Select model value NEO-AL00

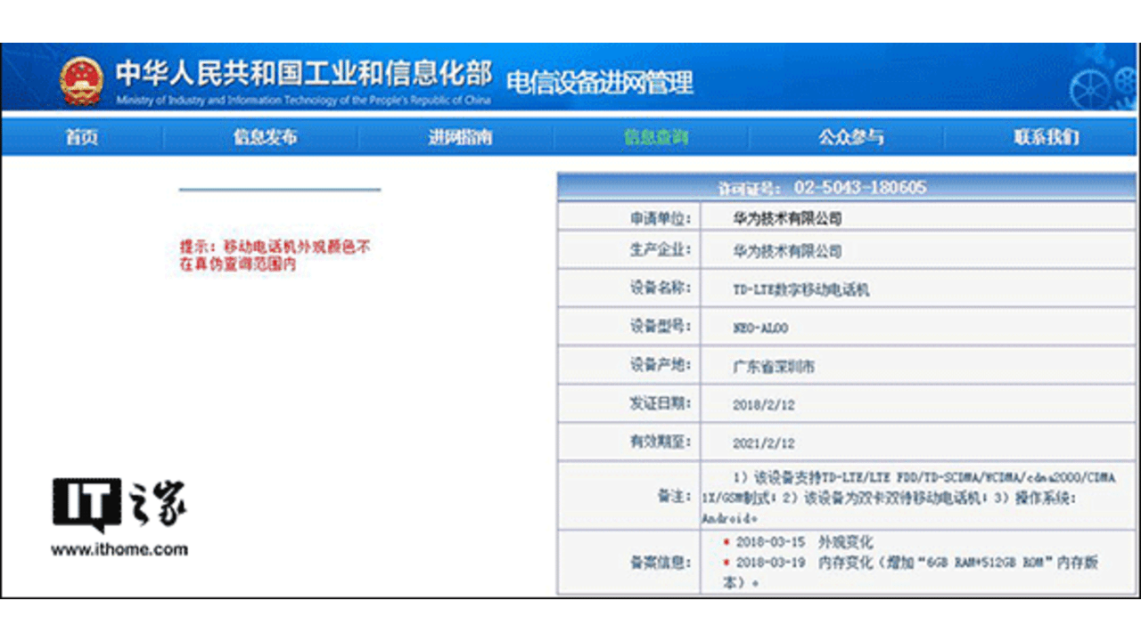click(760, 329)
